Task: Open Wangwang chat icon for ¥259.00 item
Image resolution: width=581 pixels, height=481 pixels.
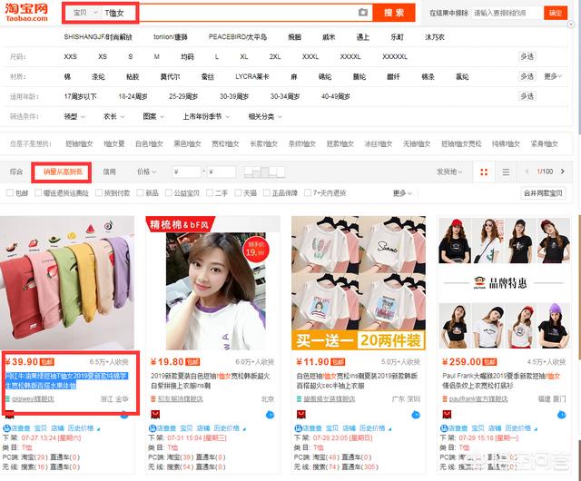Action: click(561, 415)
